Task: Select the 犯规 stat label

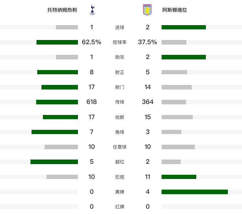Action: [120, 177]
